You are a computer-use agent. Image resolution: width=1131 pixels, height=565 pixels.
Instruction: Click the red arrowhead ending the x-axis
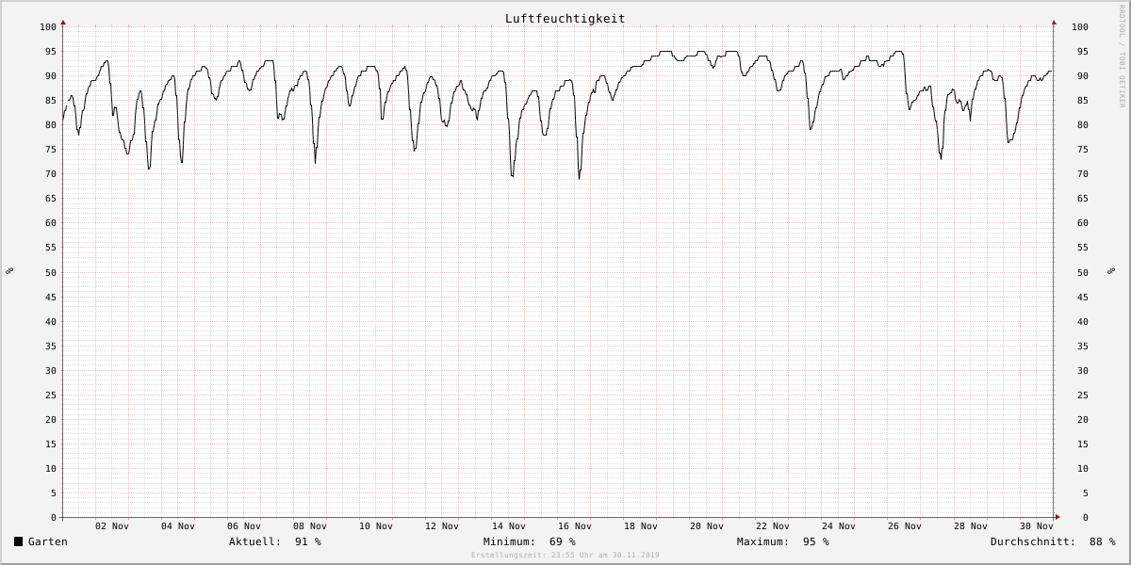coord(1057,517)
